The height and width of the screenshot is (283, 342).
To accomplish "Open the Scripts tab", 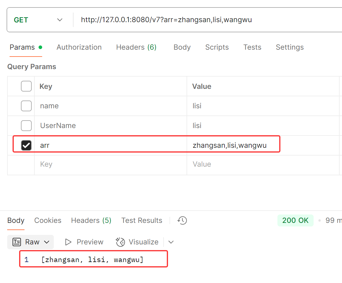I will point(217,47).
